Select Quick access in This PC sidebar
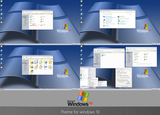Screen dimensions: 160x115 [x=25, y=16]
